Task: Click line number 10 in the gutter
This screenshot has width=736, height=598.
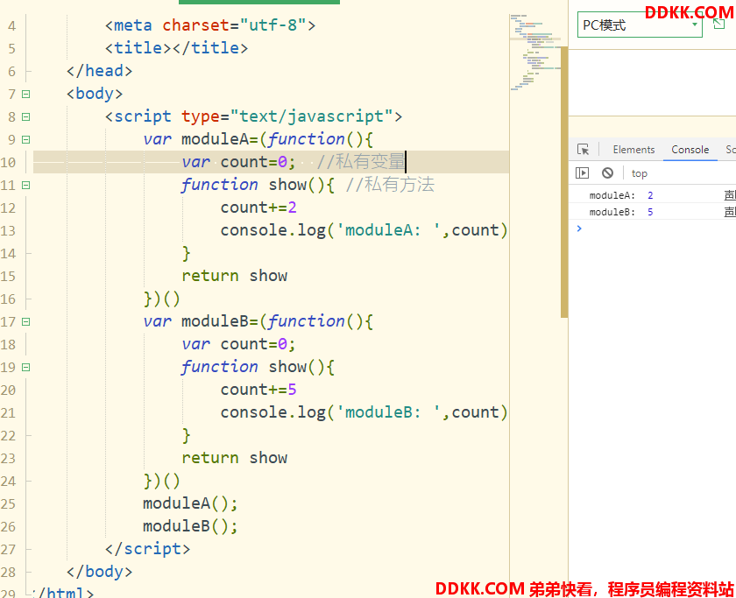Action: tap(8, 163)
